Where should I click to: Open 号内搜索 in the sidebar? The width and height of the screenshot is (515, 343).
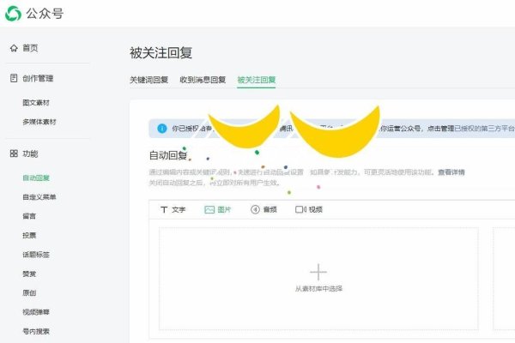[36, 331]
